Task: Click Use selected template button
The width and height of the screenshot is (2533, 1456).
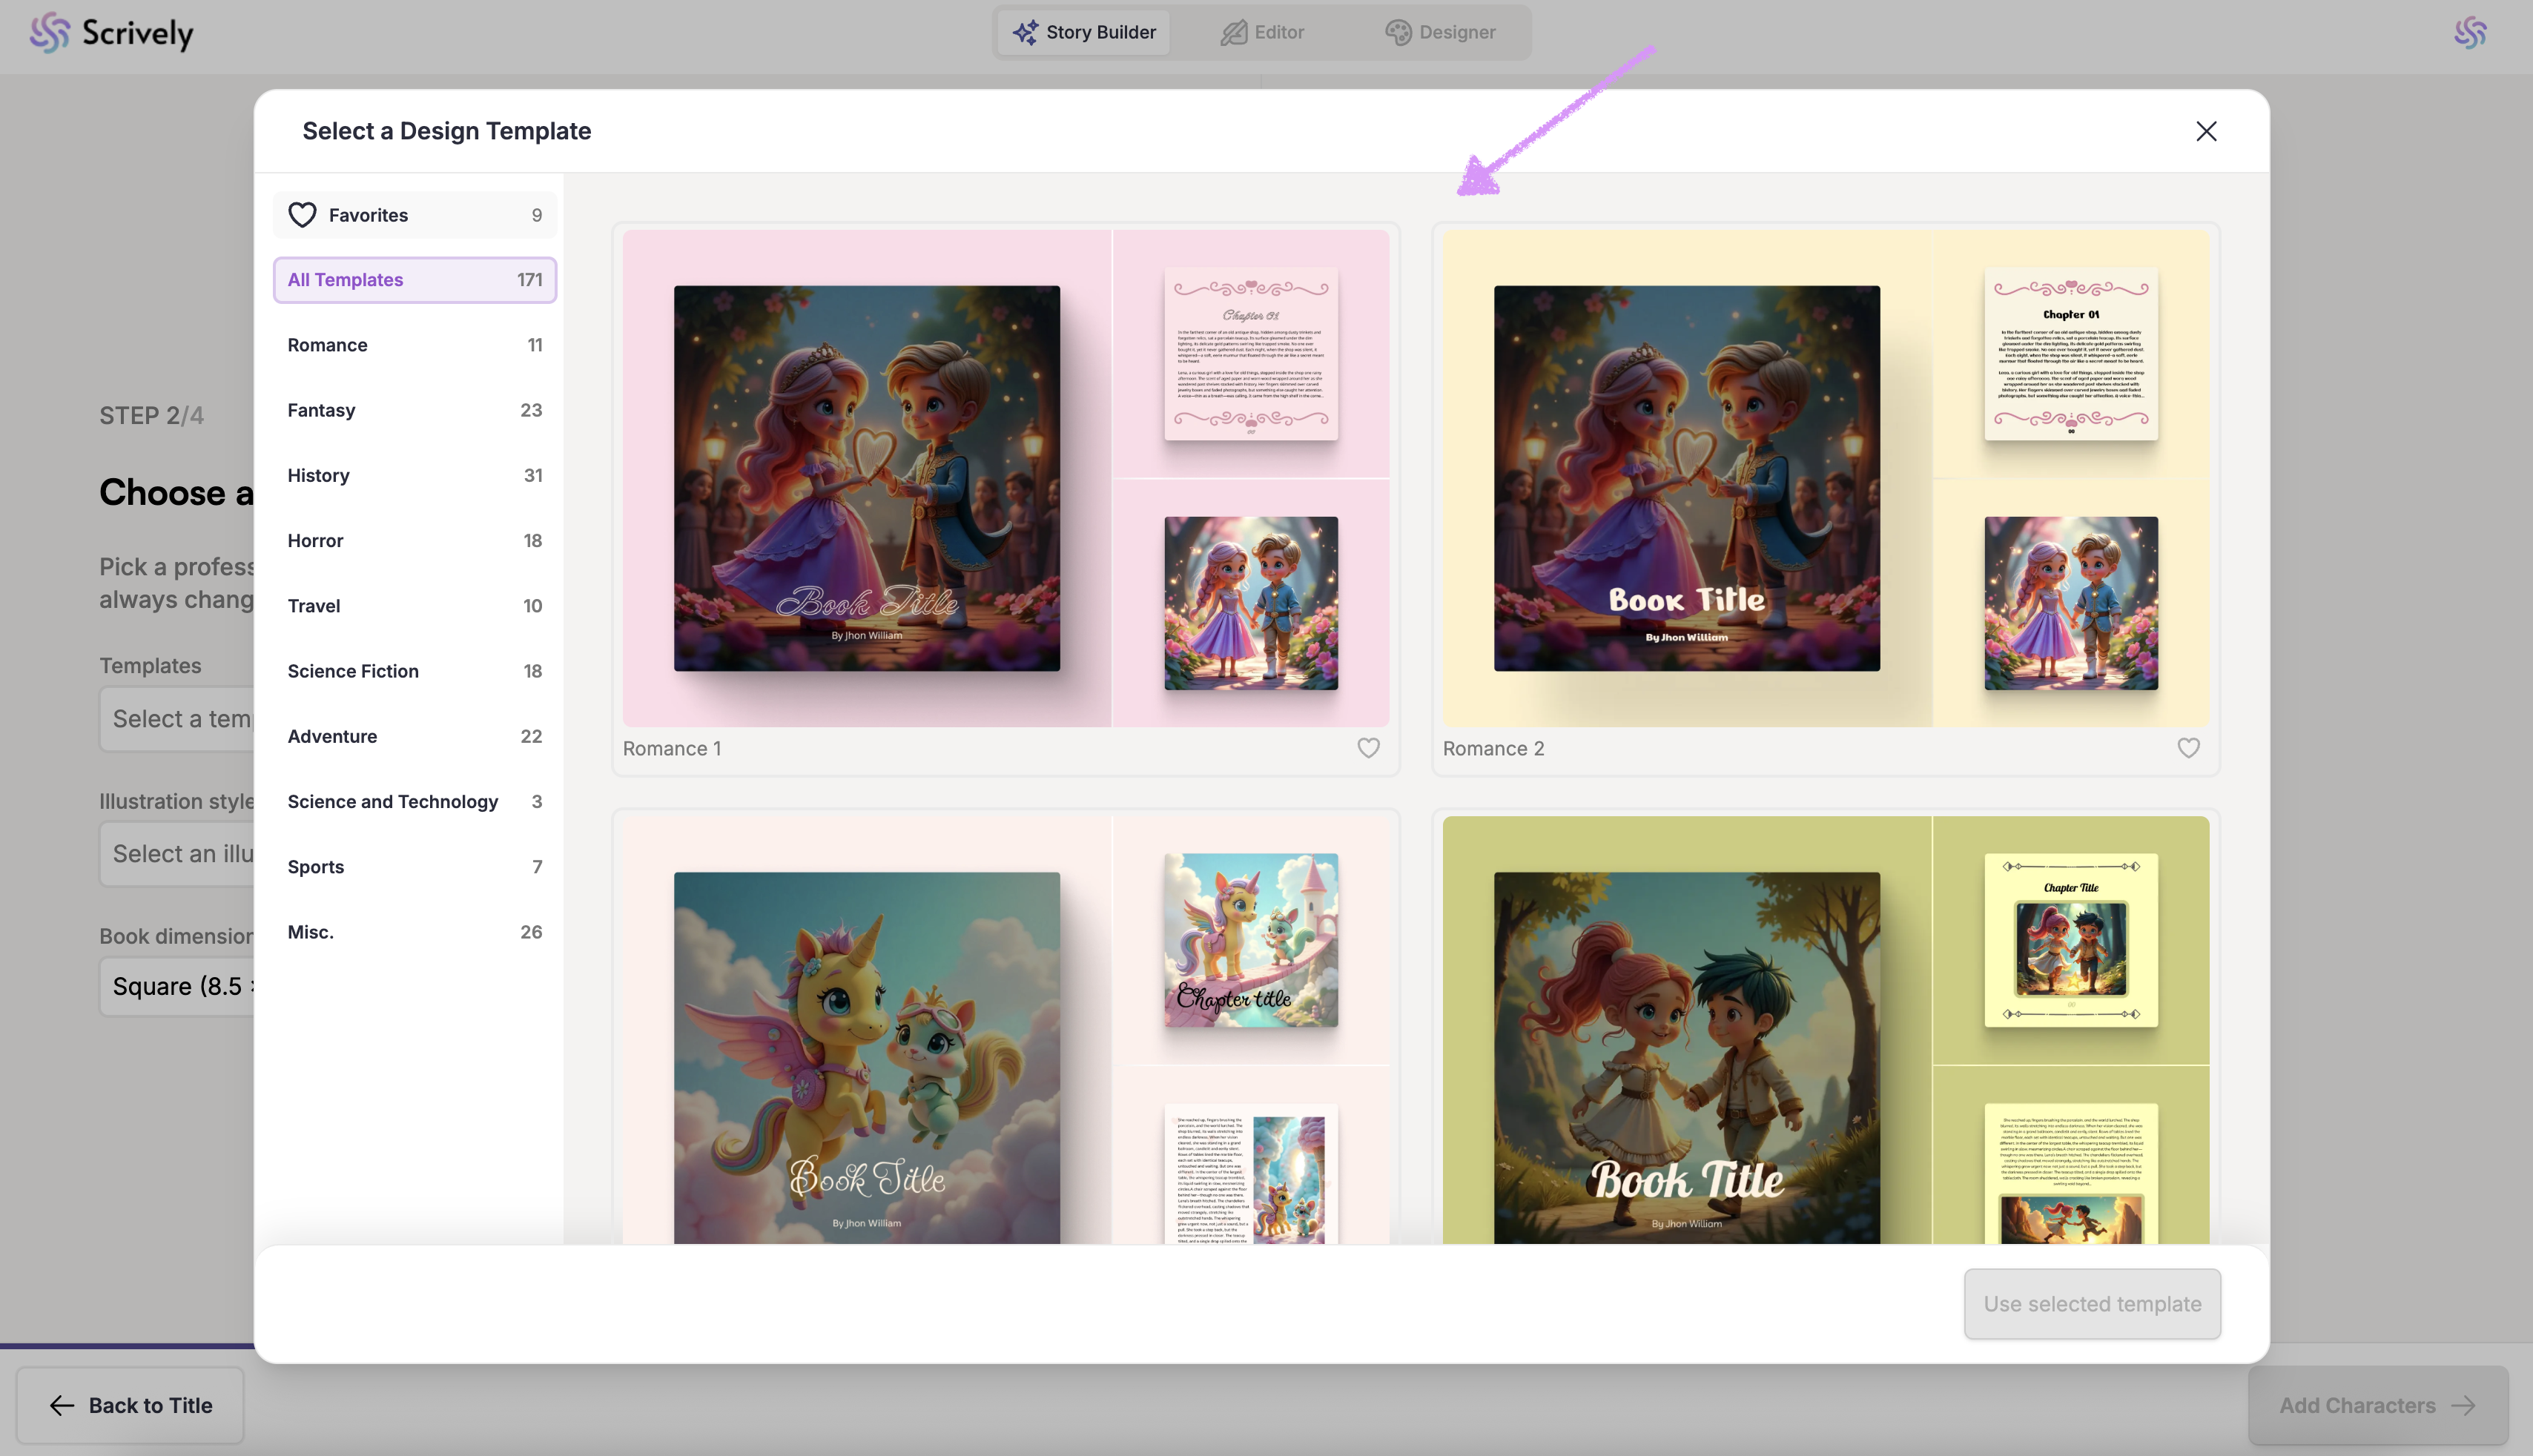Action: (2091, 1304)
